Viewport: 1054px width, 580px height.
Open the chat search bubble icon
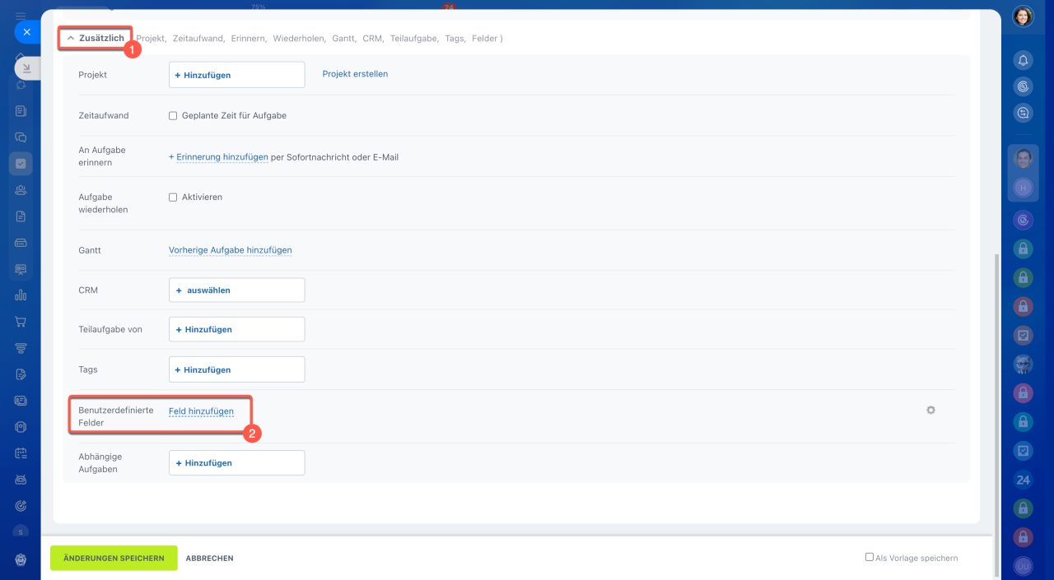point(1023,114)
